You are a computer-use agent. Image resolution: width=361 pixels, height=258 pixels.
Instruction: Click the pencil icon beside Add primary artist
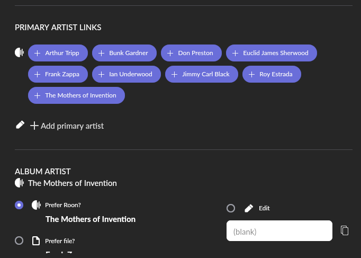point(20,125)
